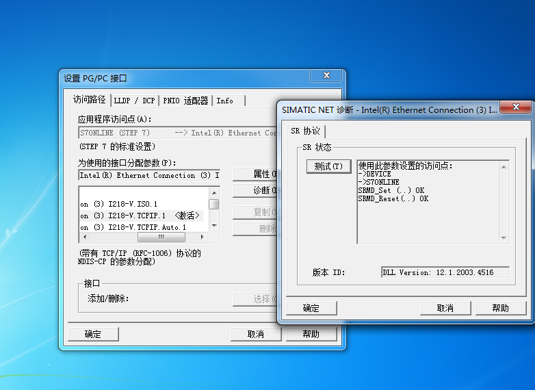535x390 pixels.
Task: Switch to the 访问路径 tab
Action: click(90, 100)
